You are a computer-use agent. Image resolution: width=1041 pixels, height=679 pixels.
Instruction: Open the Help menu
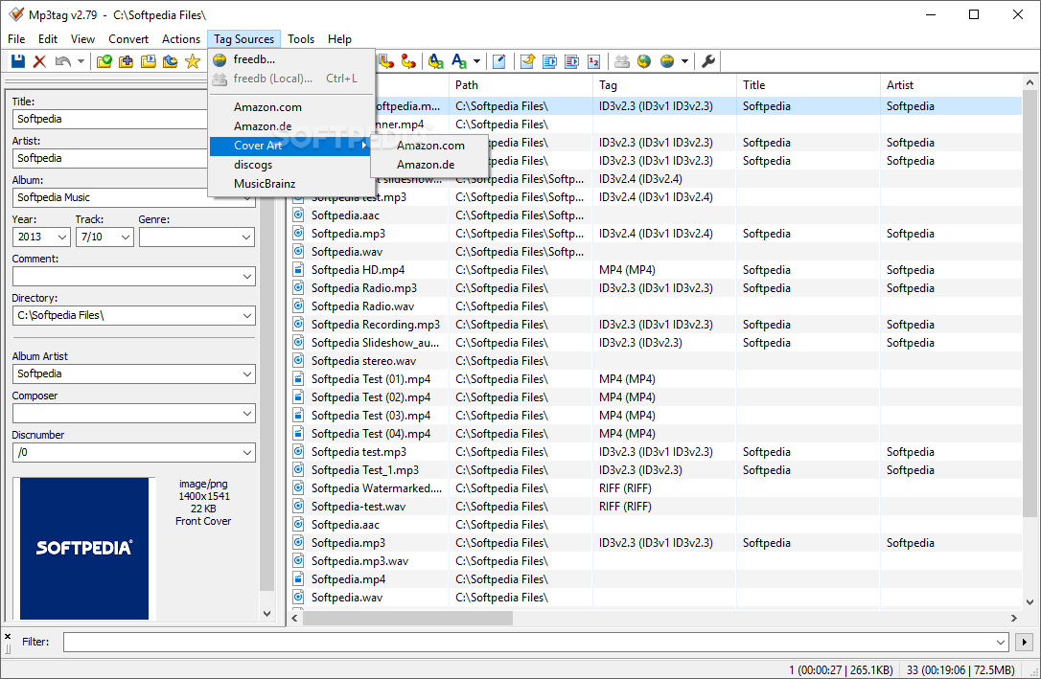pos(339,39)
